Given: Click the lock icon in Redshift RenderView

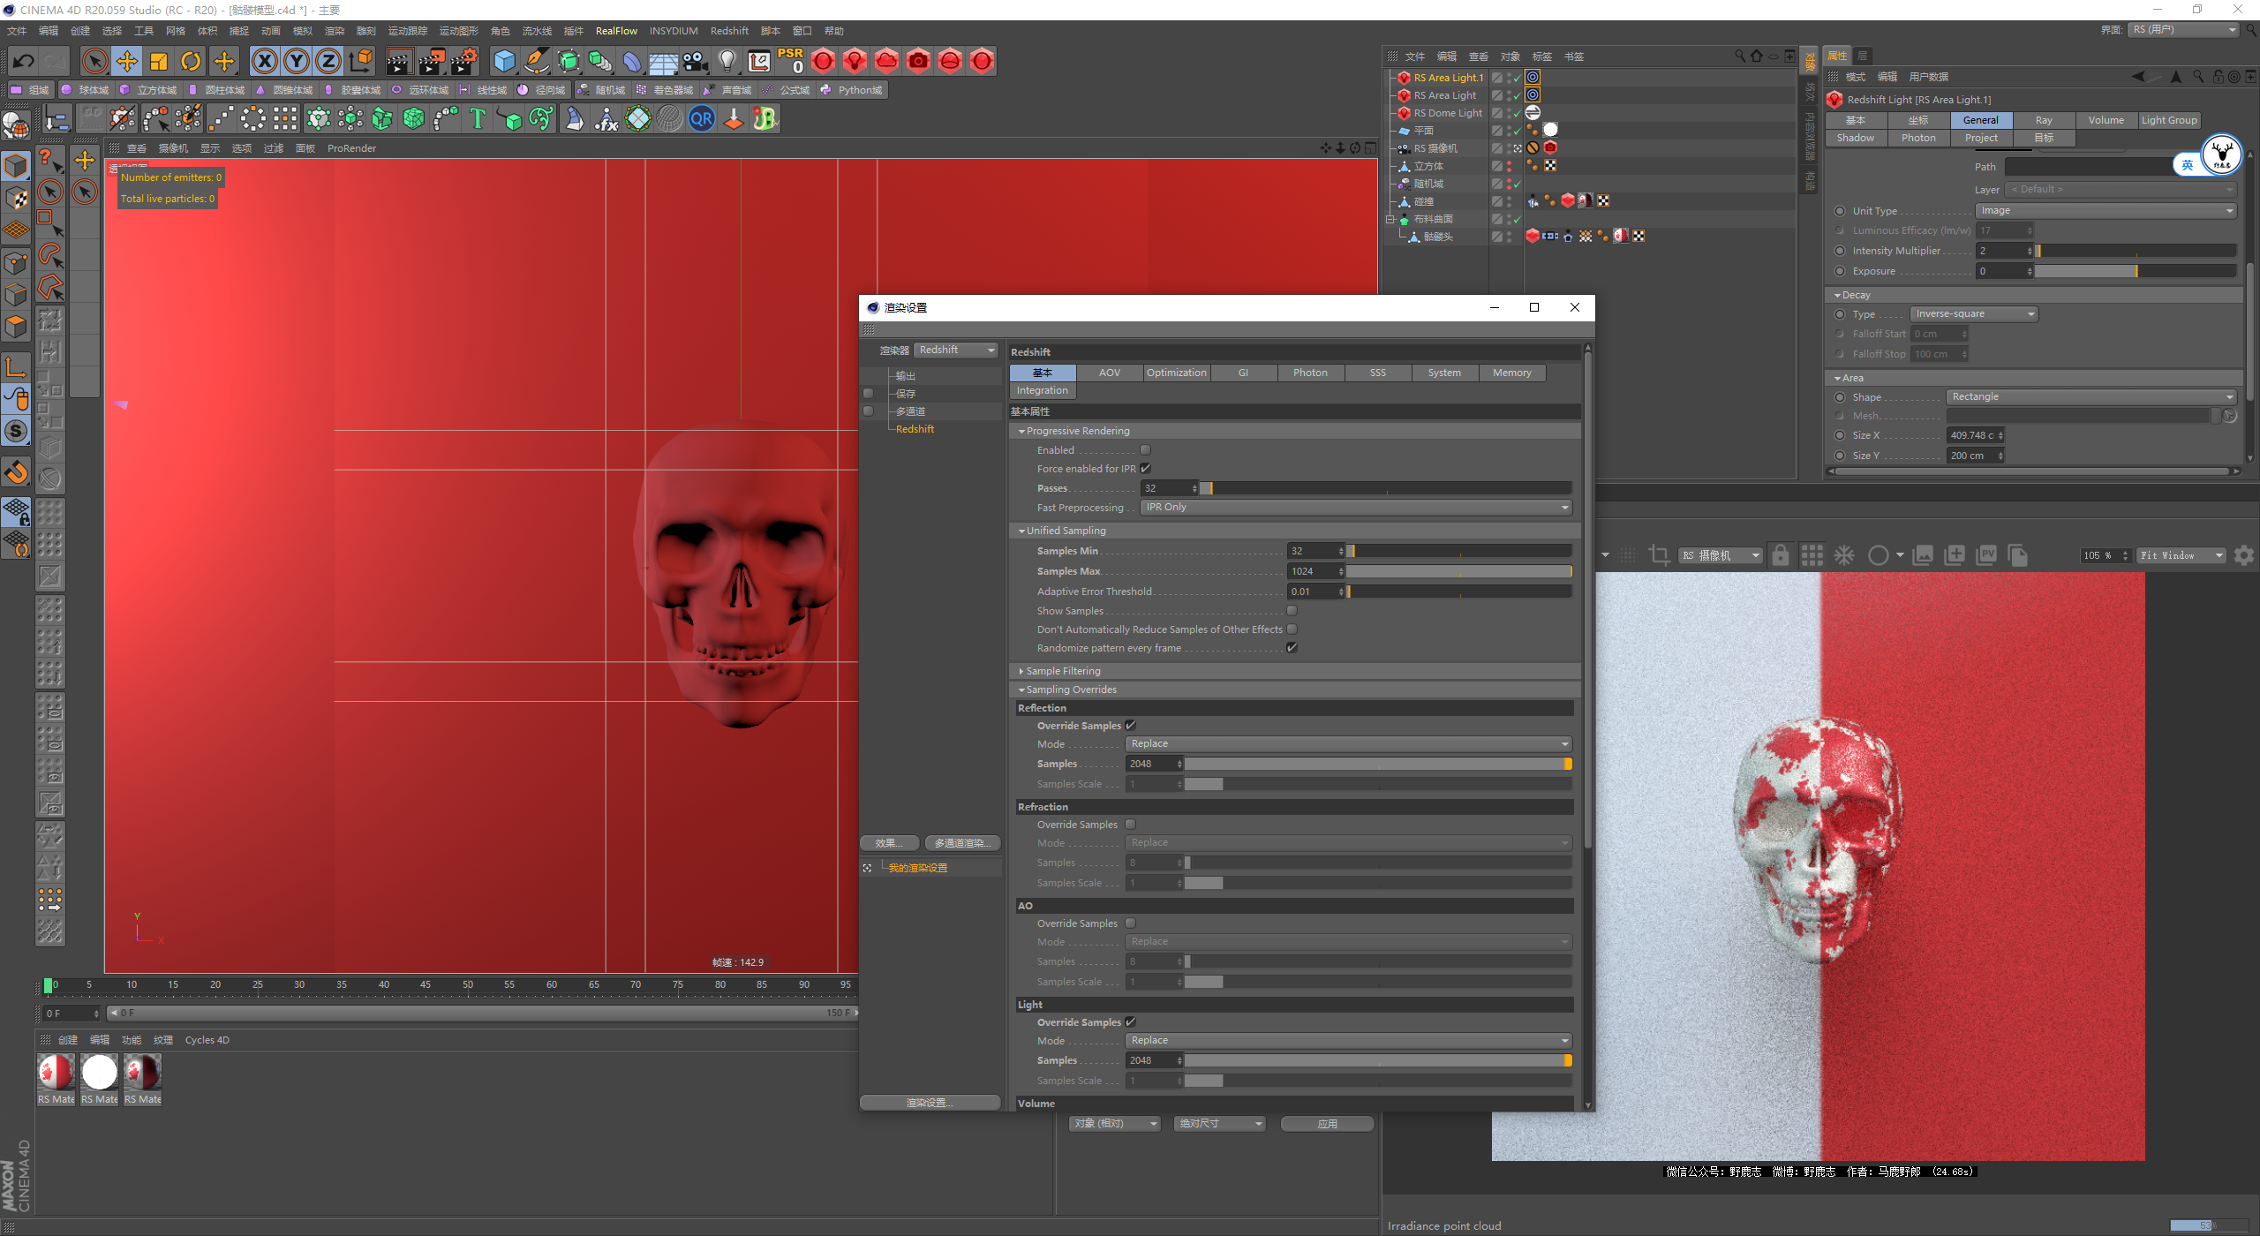Looking at the screenshot, I should [x=1780, y=555].
